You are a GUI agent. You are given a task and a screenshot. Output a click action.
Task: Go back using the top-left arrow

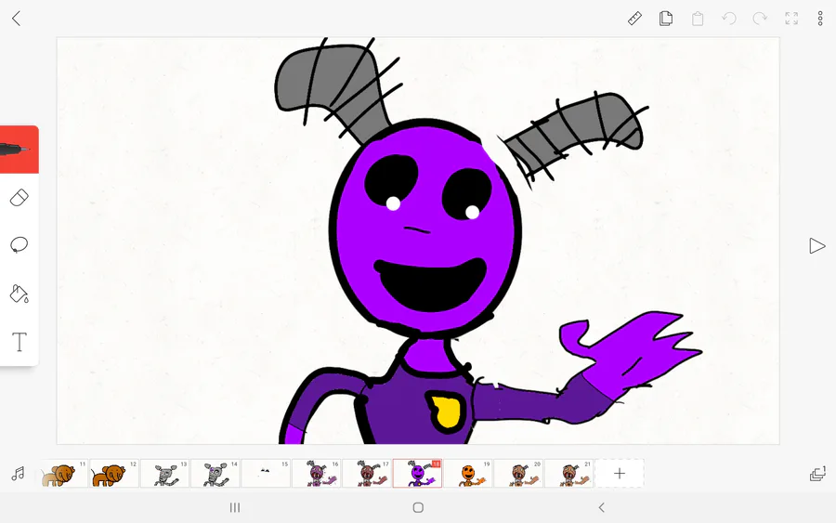pos(17,19)
